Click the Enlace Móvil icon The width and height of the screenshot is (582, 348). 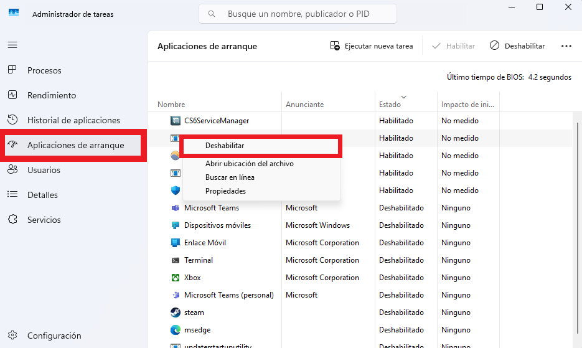coord(175,243)
